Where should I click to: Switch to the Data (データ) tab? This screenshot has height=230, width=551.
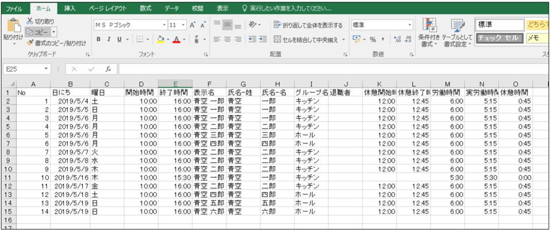coord(172,9)
